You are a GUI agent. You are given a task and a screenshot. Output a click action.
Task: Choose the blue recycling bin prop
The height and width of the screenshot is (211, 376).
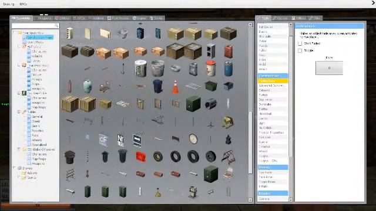[158, 86]
